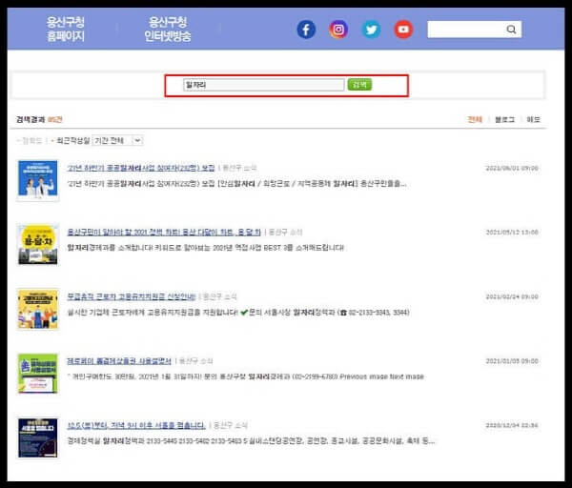
Task: Click the 2021/05/12 13:00 date text
Action: click(512, 233)
